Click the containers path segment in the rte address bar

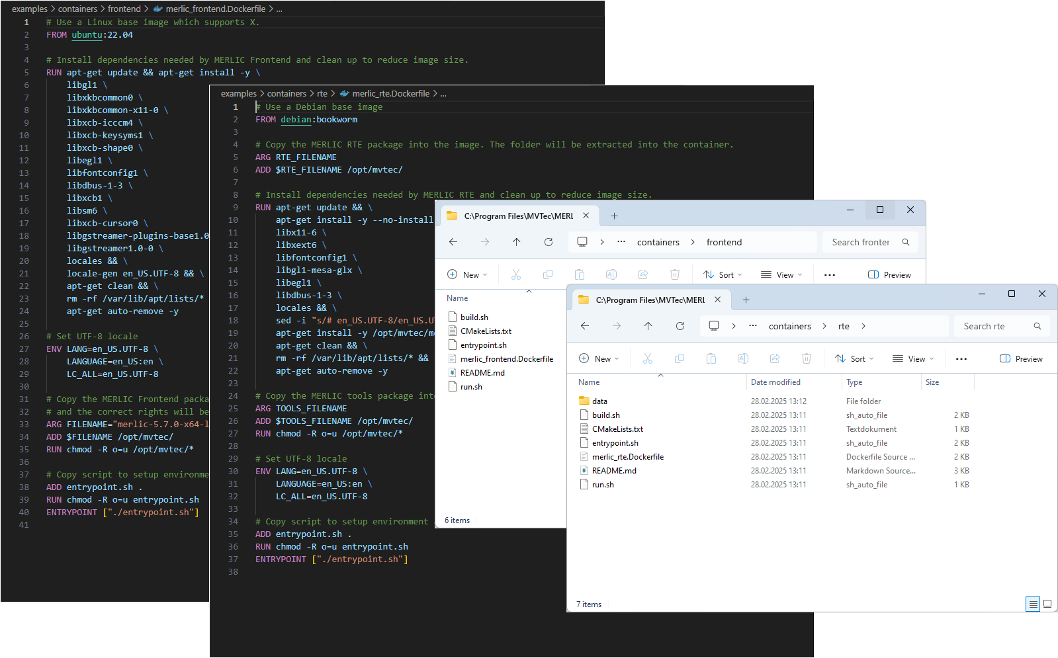789,326
